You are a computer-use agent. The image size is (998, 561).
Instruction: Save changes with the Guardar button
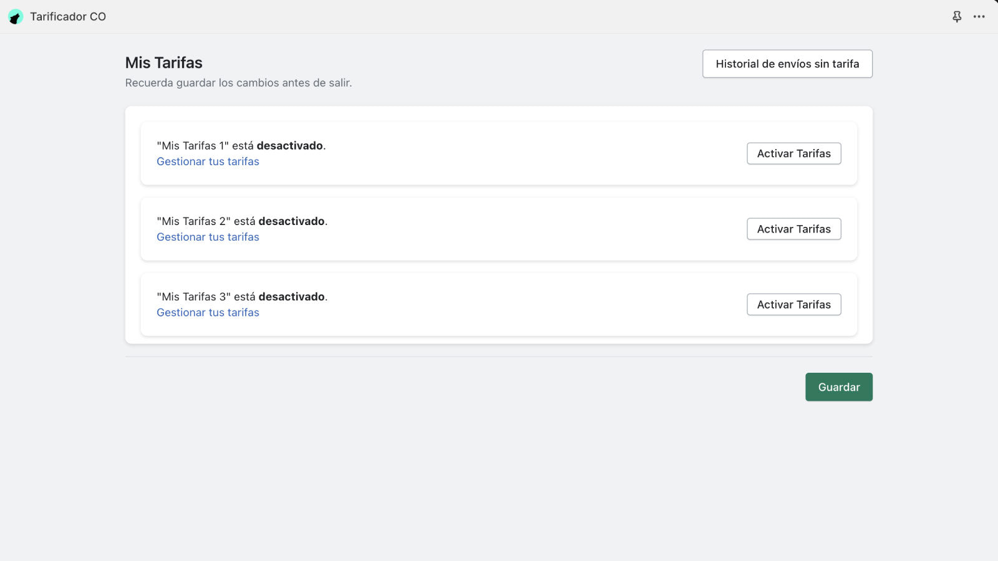tap(839, 387)
